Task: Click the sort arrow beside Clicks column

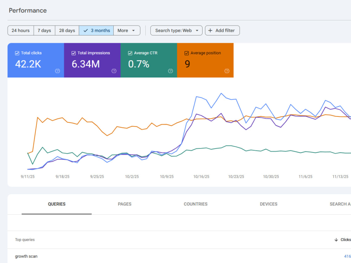Action: (x=336, y=240)
